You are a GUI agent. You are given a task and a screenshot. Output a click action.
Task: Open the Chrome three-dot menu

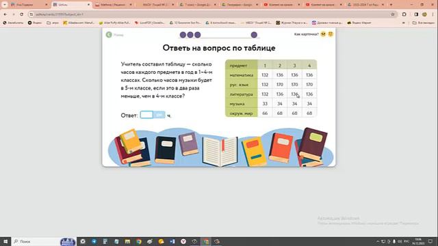pyautogui.click(x=433, y=14)
